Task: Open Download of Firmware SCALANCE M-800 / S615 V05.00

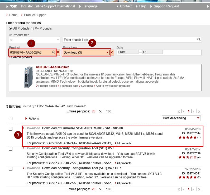Action: tap(82, 128)
